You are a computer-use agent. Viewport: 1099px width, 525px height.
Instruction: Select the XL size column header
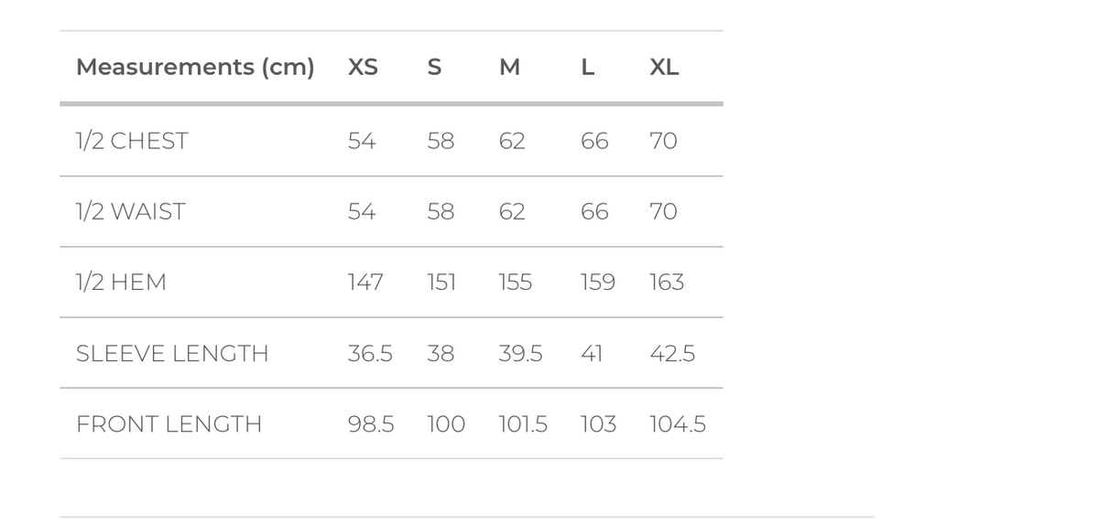[664, 67]
